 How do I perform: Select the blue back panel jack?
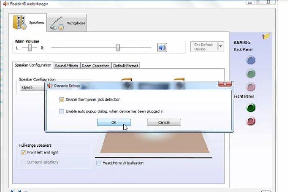tap(251, 60)
